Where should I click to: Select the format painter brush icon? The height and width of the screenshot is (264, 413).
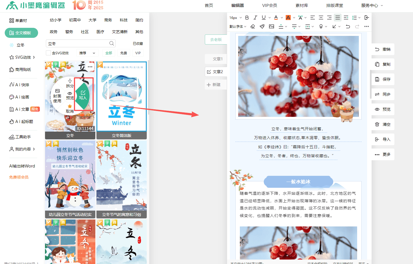(262, 26)
